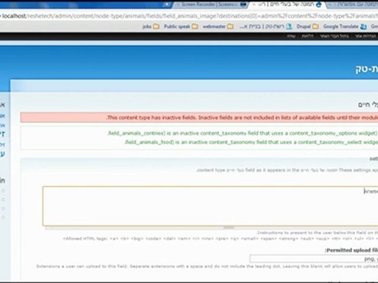Open the Public speak bookmark folder

[181, 26]
